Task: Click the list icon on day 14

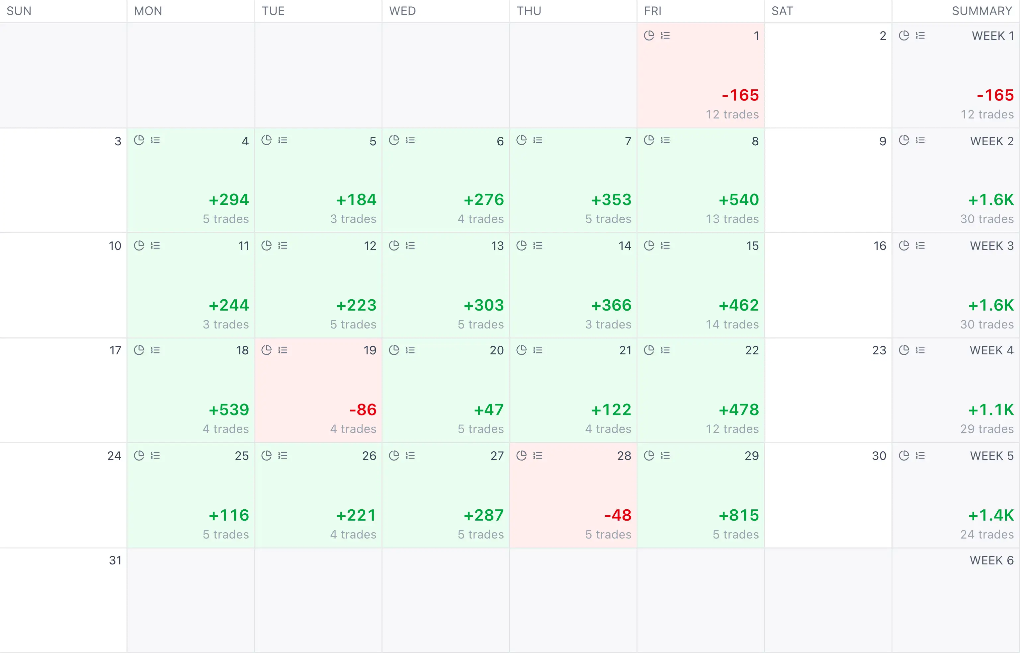Action: [x=538, y=246]
